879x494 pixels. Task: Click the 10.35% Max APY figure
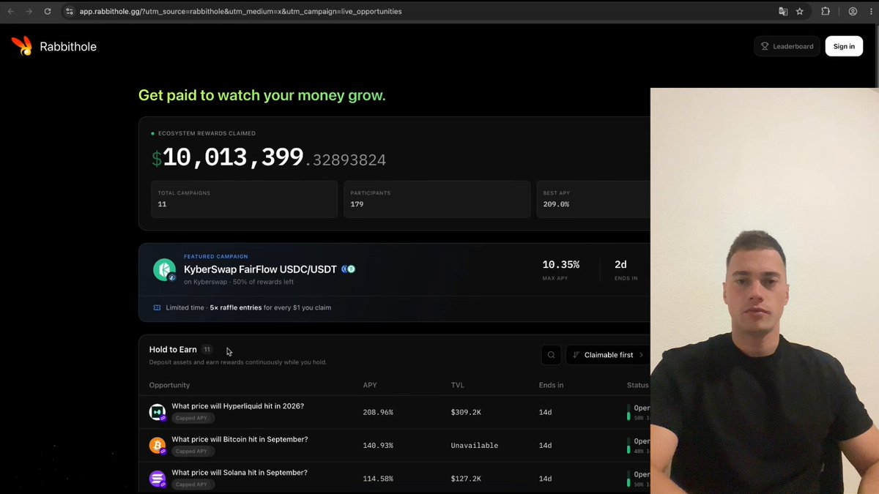click(560, 264)
